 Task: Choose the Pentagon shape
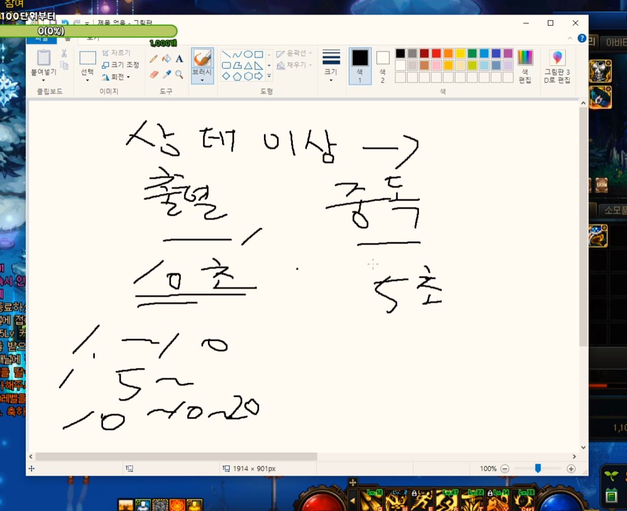[x=237, y=76]
